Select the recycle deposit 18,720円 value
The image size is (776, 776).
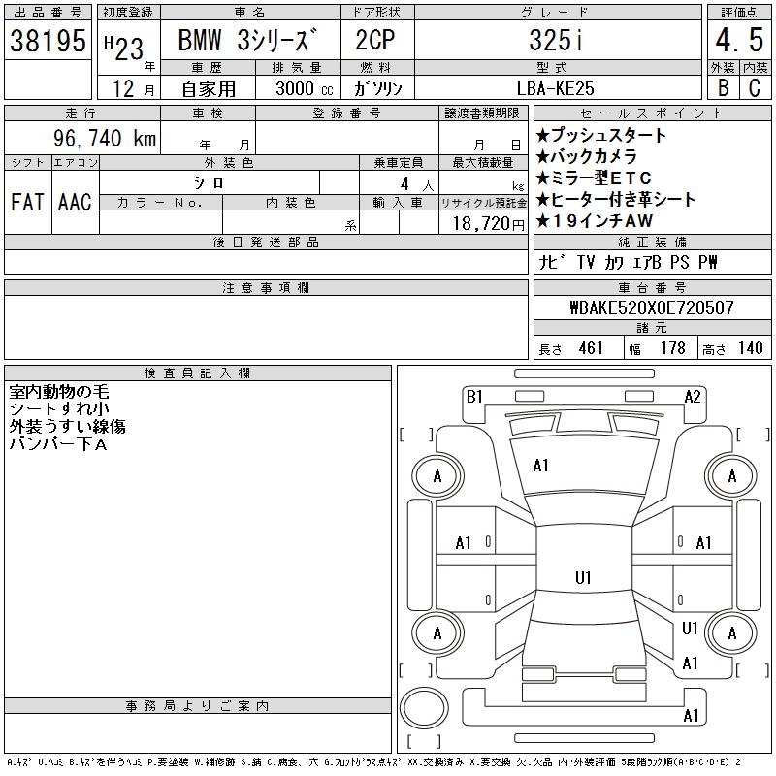(x=484, y=223)
